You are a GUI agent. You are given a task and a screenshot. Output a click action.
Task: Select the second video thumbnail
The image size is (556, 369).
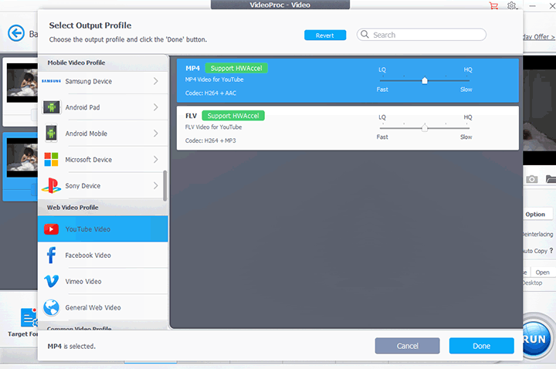(x=22, y=157)
